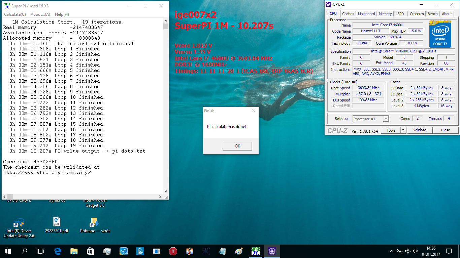The image size is (460, 258).
Task: Switch to Super PI in the taskbar
Action: click(x=256, y=251)
